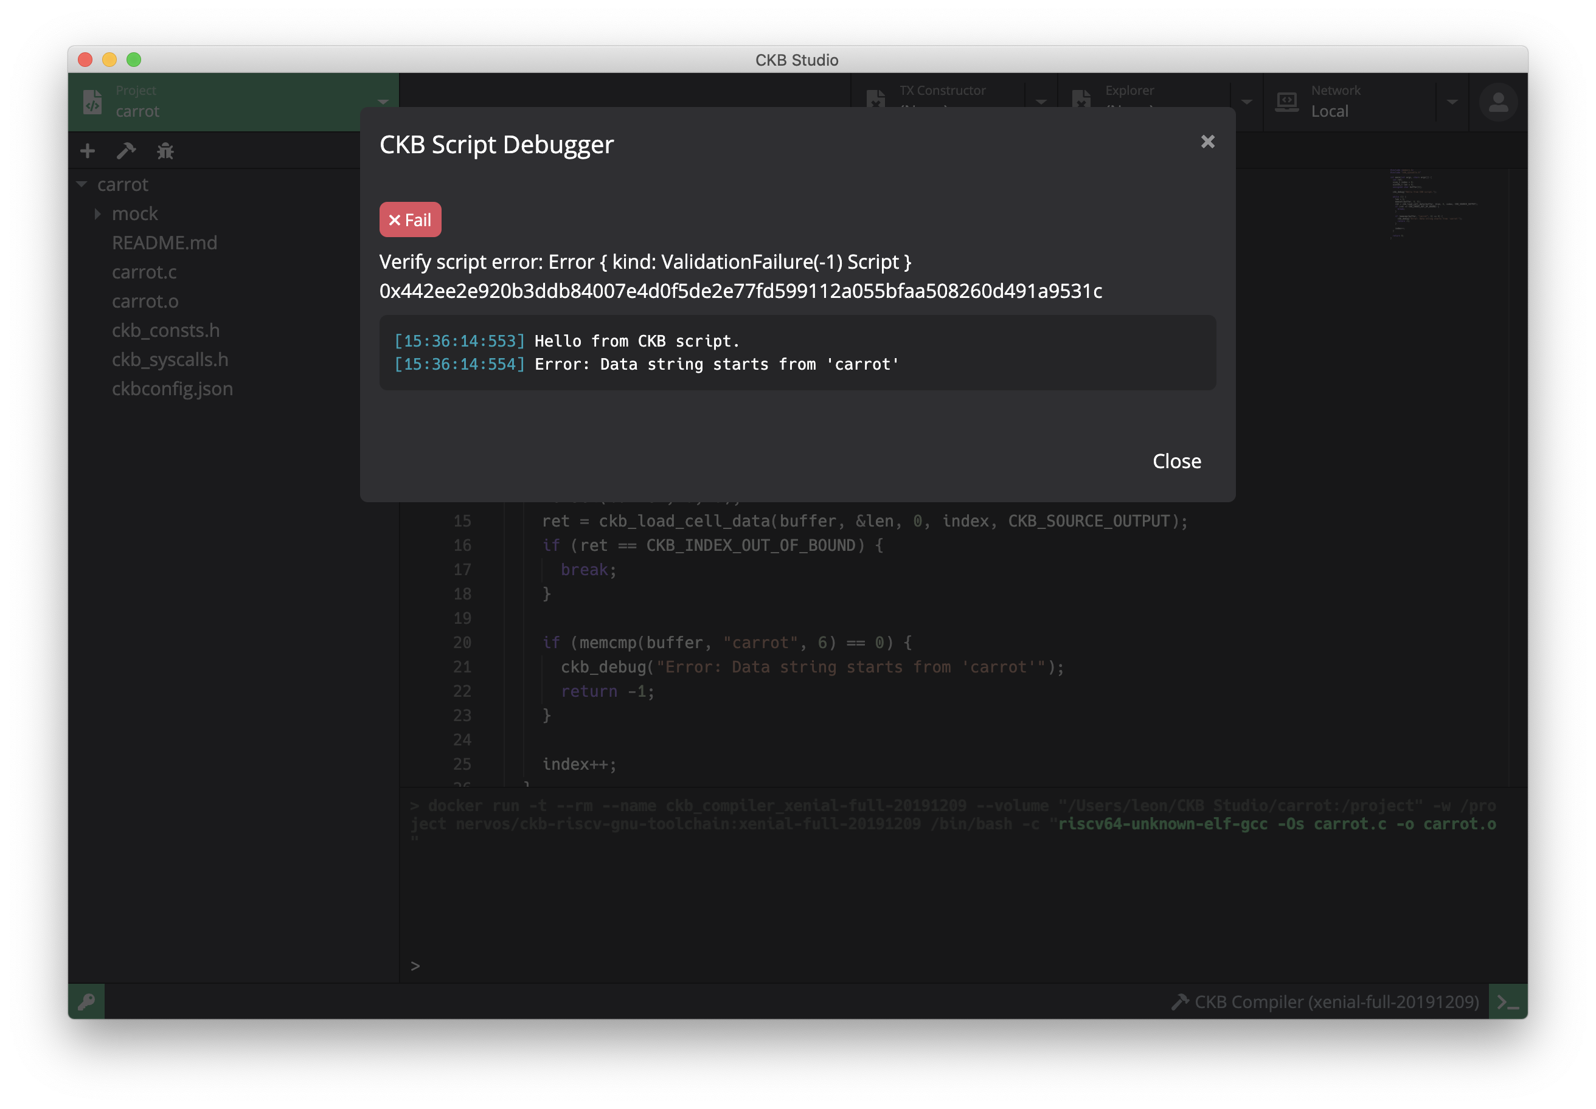The height and width of the screenshot is (1109, 1596).
Task: Toggle the terminal icon in bottom-right corner
Action: [x=1507, y=1001]
